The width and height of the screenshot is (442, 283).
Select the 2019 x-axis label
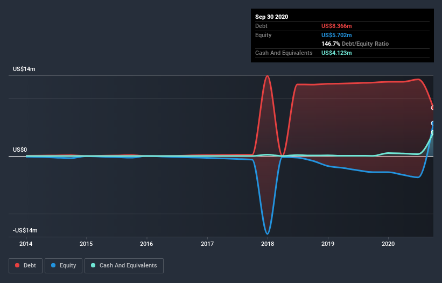tap(328, 244)
